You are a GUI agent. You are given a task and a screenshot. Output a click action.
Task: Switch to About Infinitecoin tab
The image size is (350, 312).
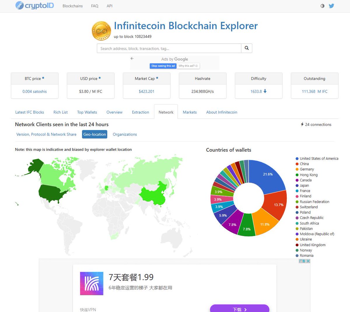tap(222, 112)
